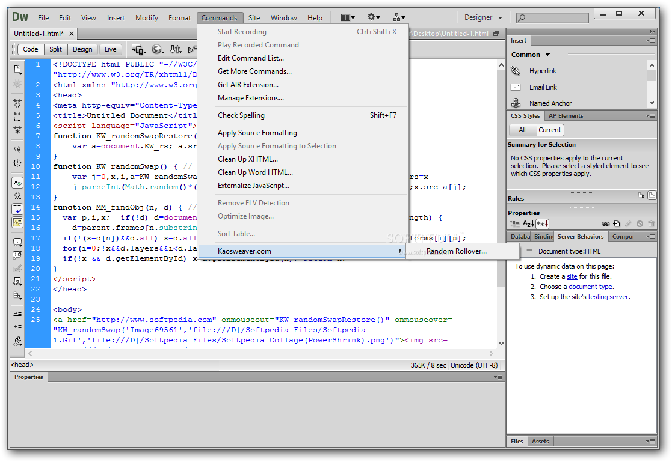Select the AP Elements tab
The height and width of the screenshot is (462, 672).
pos(566,115)
